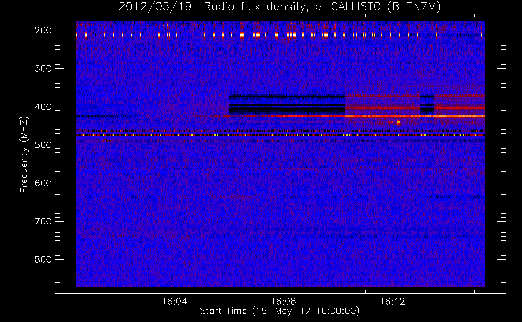Click the 16:04 time tick label

pyautogui.click(x=175, y=302)
